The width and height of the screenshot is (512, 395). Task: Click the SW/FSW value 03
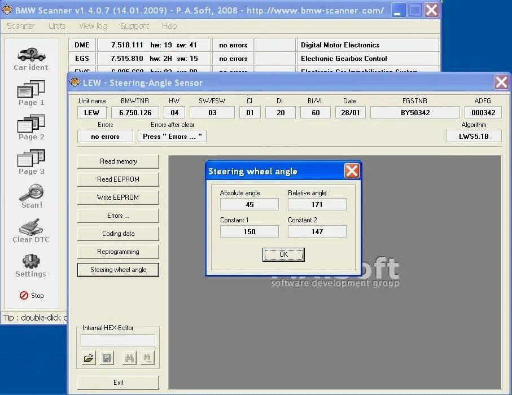(x=212, y=113)
